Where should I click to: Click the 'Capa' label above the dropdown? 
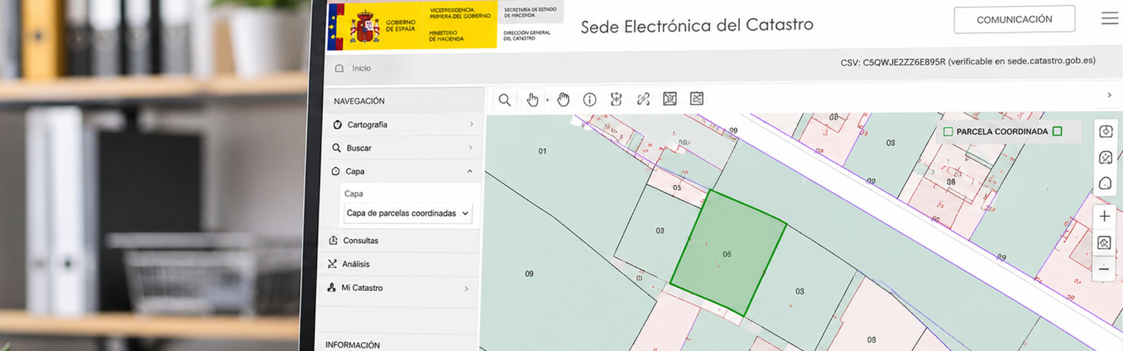pyautogui.click(x=353, y=194)
